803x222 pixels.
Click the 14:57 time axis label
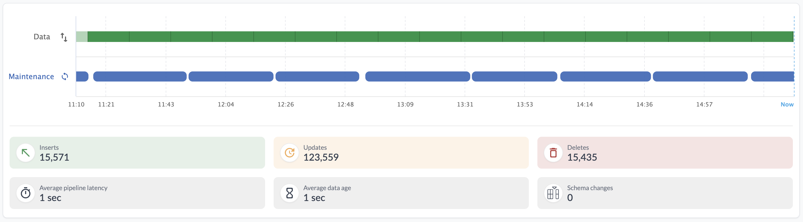(x=704, y=105)
